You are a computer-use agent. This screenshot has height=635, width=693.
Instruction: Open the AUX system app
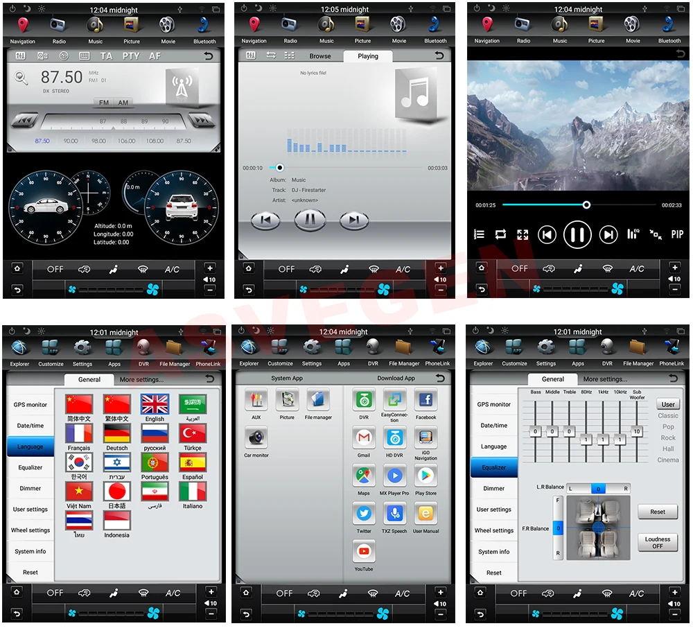click(256, 404)
